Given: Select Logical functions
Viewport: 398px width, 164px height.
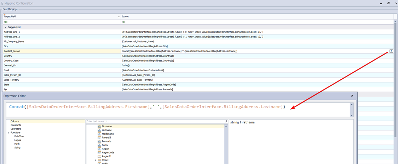Looking at the screenshot, I should pyautogui.click(x=18, y=140).
